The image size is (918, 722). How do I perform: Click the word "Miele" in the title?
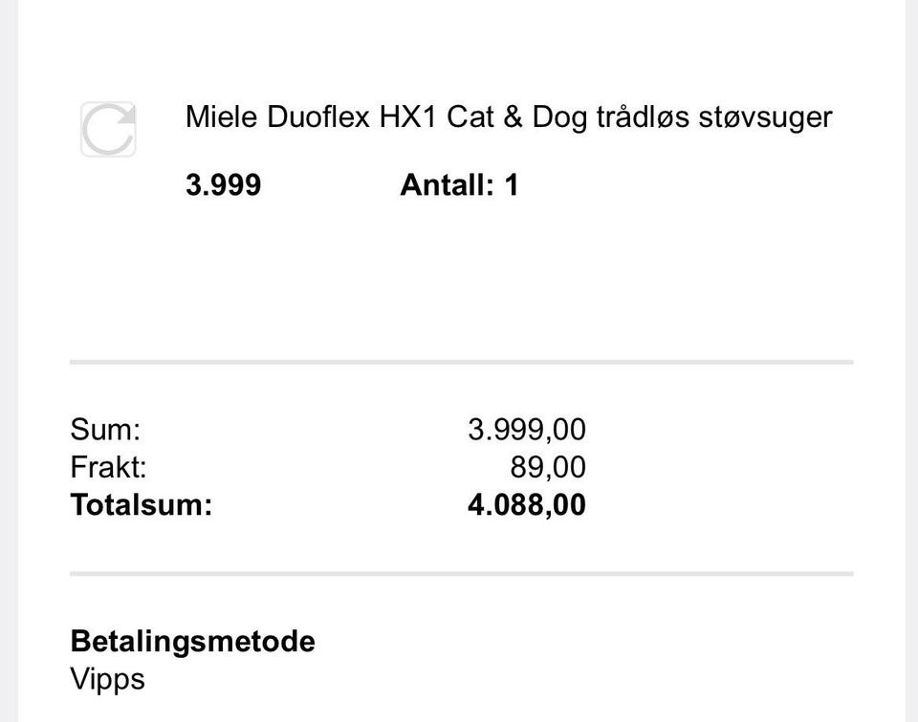222,117
